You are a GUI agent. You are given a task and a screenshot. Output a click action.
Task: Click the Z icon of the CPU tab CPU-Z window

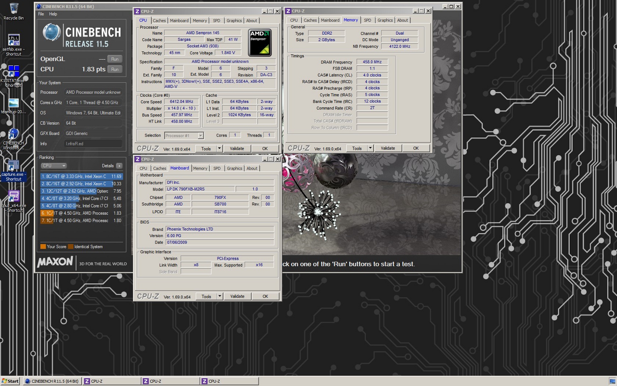[x=137, y=11]
